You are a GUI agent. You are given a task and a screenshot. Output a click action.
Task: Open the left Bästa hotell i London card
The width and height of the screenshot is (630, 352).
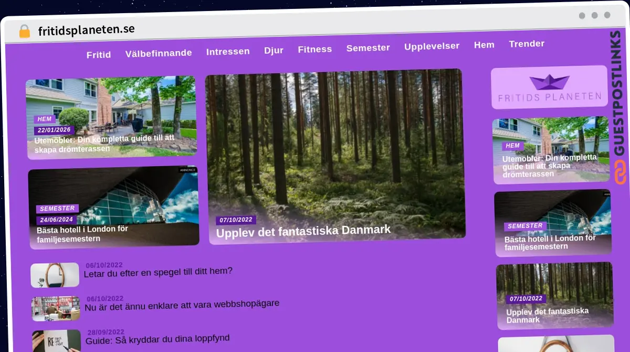pos(114,208)
